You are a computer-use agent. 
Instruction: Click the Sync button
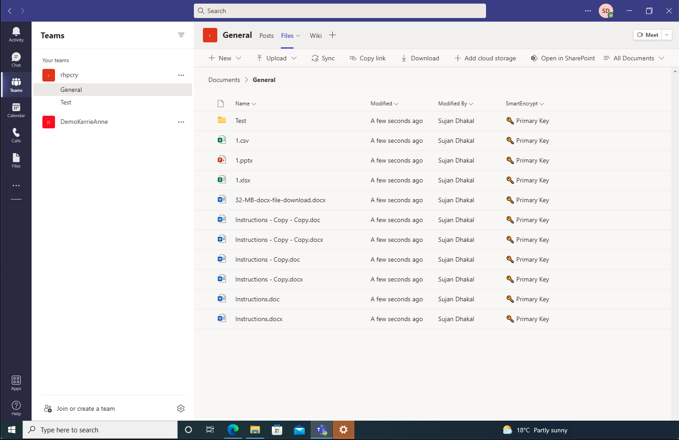coord(323,58)
